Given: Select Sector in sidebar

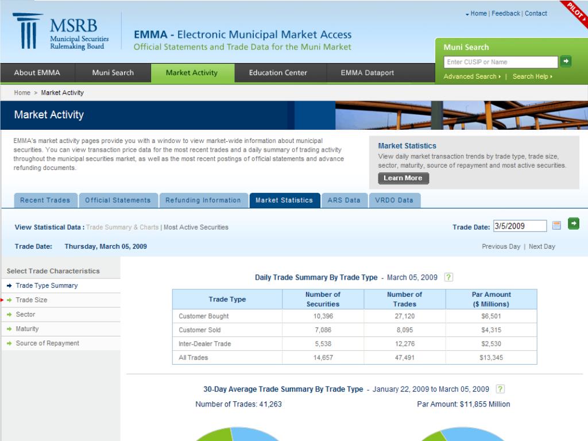Looking at the screenshot, I should [x=25, y=314].
